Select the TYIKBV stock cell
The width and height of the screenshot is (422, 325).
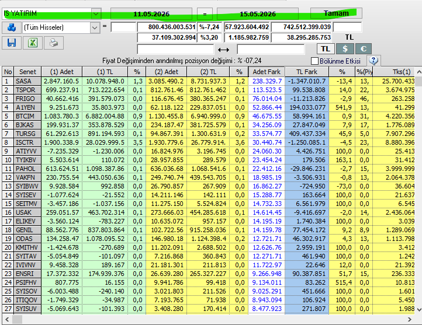click(x=27, y=160)
